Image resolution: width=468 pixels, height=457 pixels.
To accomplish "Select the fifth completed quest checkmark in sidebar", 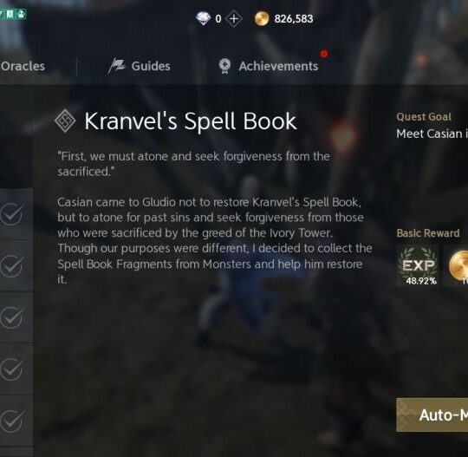I will click(11, 421).
